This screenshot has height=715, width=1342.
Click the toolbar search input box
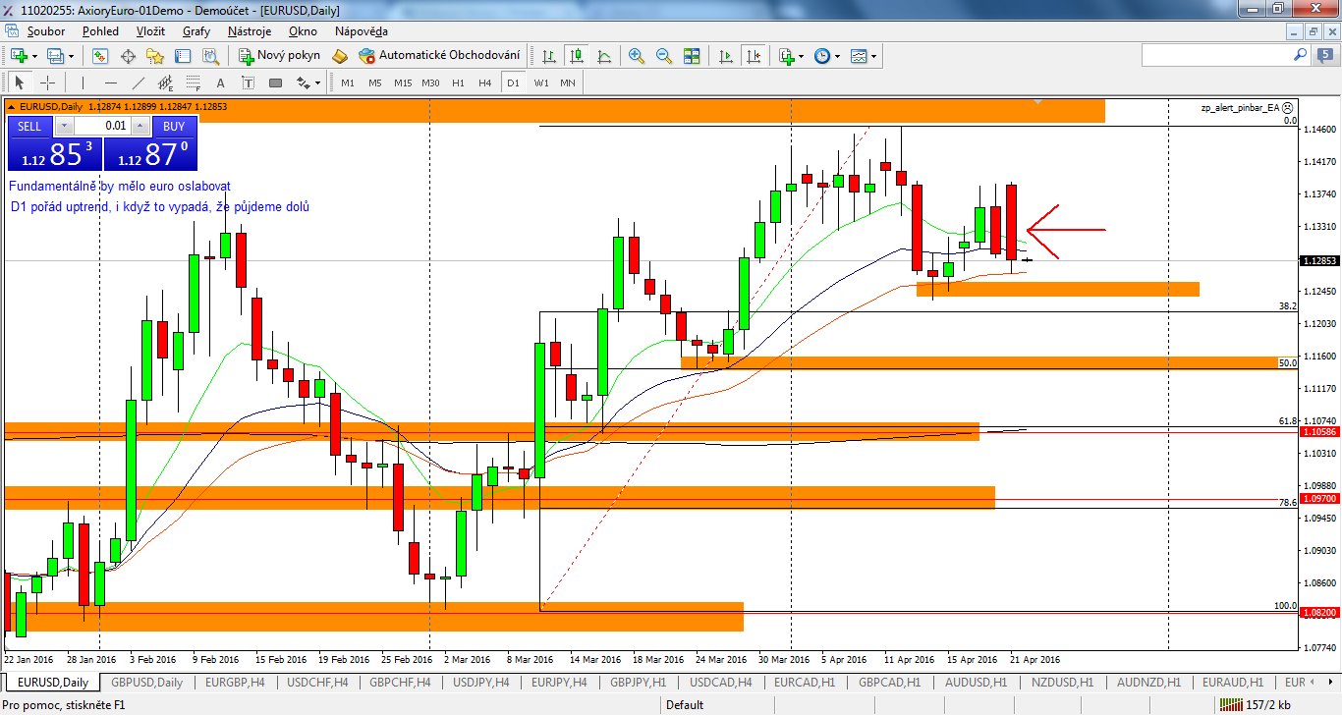(x=1216, y=56)
